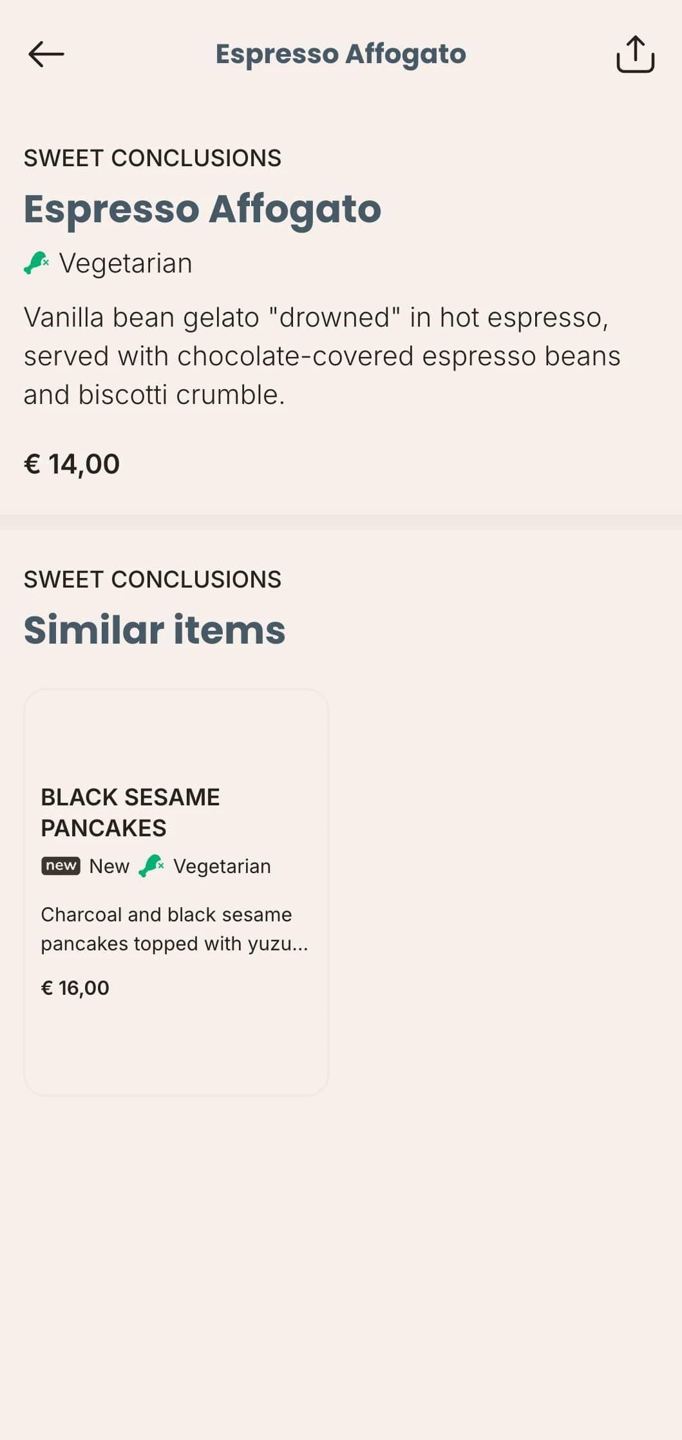
Task: Open the share icon in header
Action: (635, 54)
